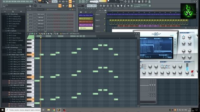The width and height of the screenshot is (200, 112).
Task: Mute channel 3 green LED in channel rack
Action: point(28,21)
